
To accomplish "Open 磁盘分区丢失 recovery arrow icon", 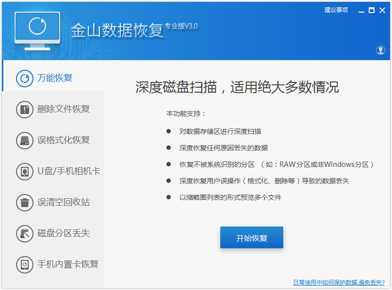I will point(24,234).
